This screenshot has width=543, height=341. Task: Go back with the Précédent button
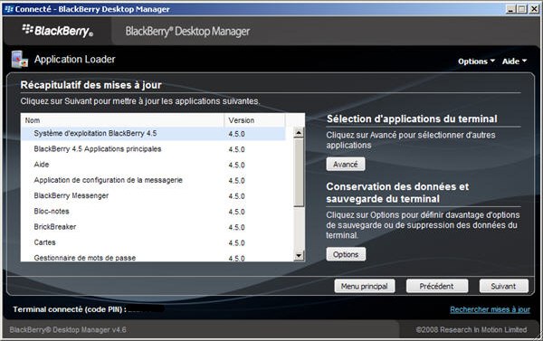pyautogui.click(x=437, y=287)
